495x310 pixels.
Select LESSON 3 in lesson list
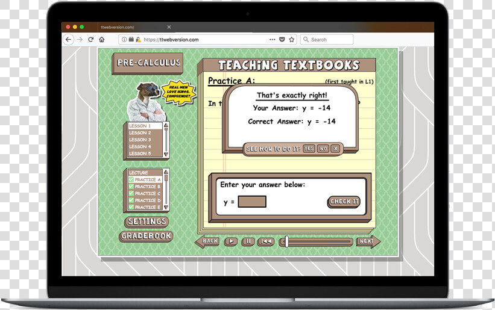[x=145, y=140]
